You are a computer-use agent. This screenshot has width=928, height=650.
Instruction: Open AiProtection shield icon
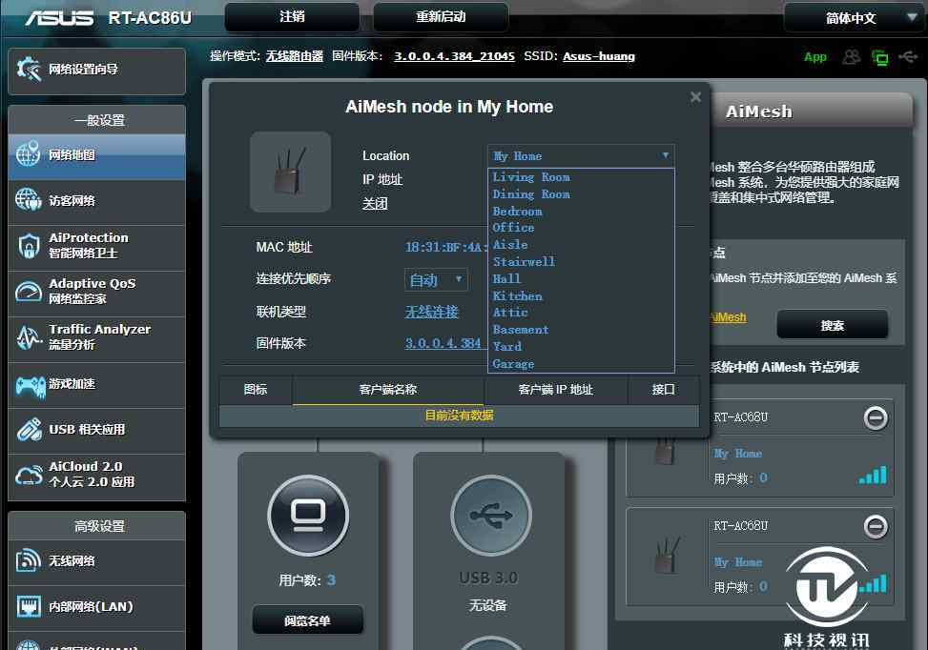click(x=28, y=246)
